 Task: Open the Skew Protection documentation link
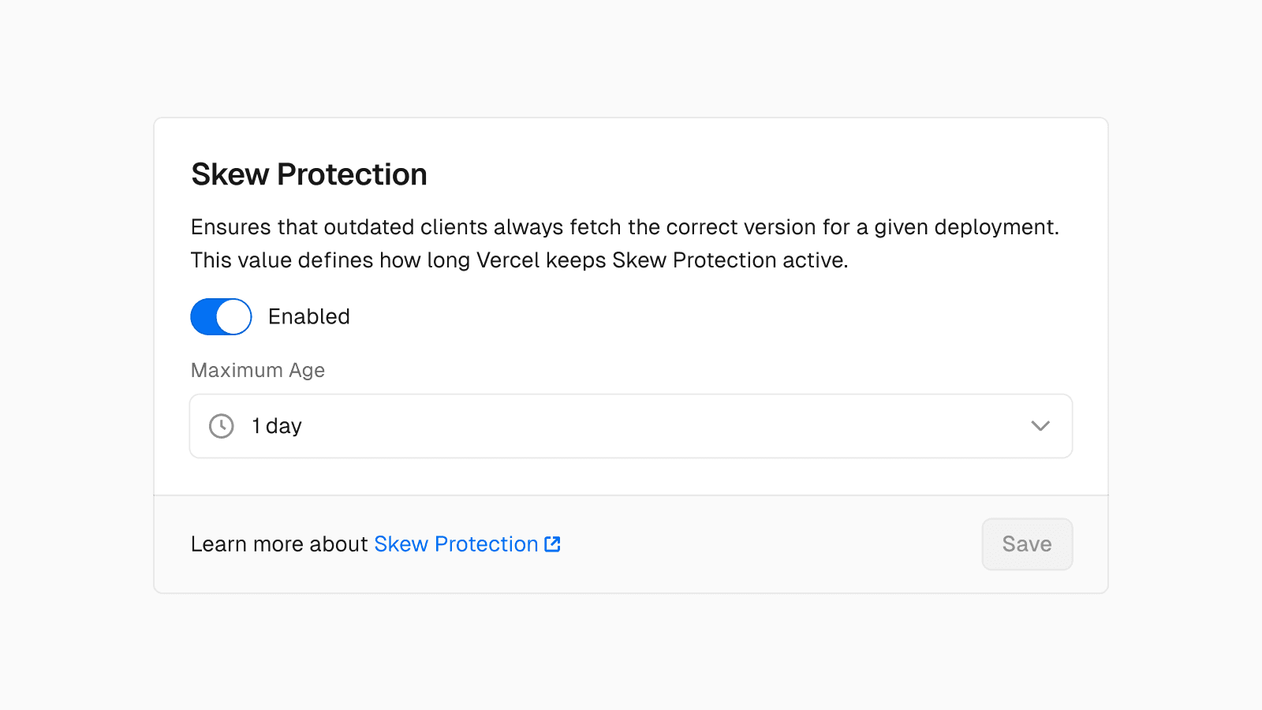(x=455, y=544)
